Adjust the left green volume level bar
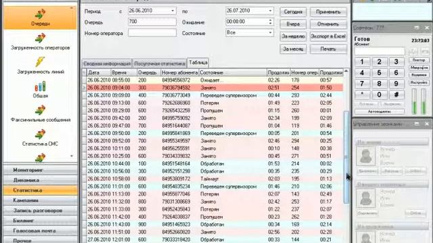This screenshot has height=243, width=433. click(414, 101)
